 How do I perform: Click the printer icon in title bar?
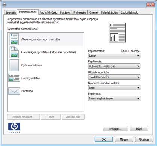[x=5, y=5]
